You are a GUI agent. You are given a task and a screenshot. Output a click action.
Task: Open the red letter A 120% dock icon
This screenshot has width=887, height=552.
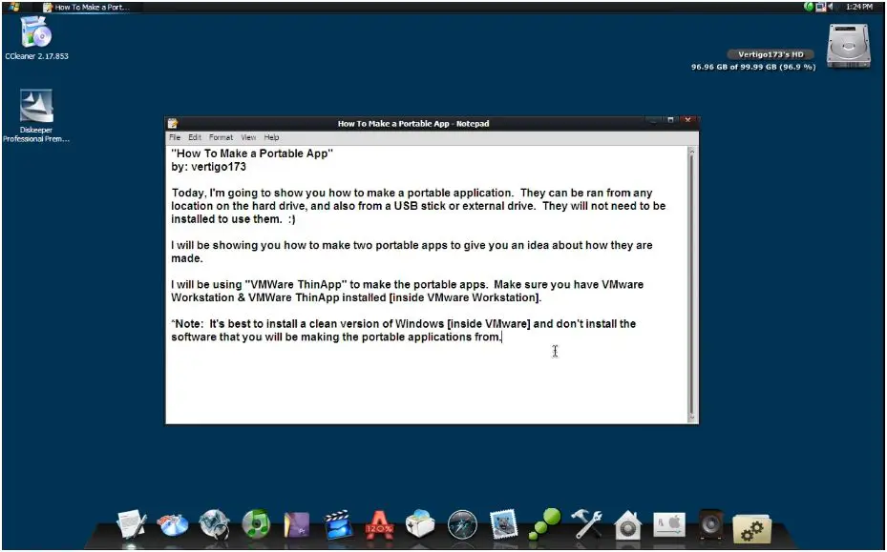(x=379, y=525)
